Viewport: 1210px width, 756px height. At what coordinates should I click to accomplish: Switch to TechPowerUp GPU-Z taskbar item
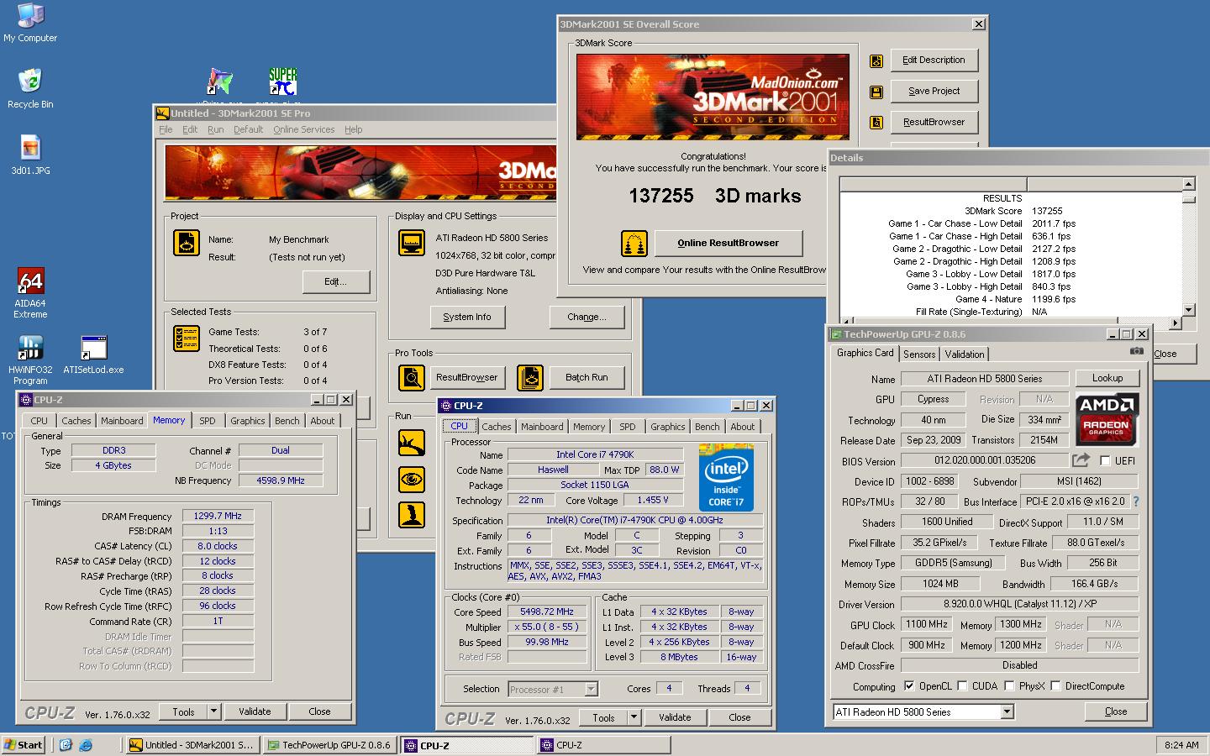tap(329, 745)
